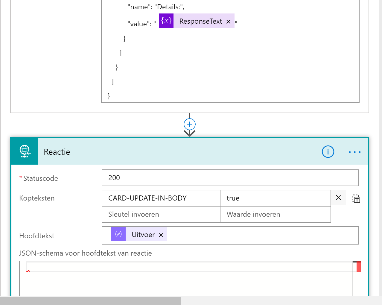
Task: Edit the CARD-UPDATE-IN-BODY header key
Action: (161, 198)
